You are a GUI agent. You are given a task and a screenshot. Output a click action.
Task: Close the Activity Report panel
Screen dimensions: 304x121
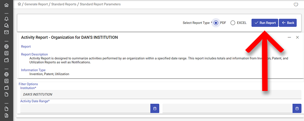point(297,38)
